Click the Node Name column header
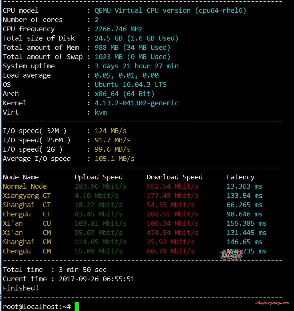The image size is (294, 311). click(21, 177)
